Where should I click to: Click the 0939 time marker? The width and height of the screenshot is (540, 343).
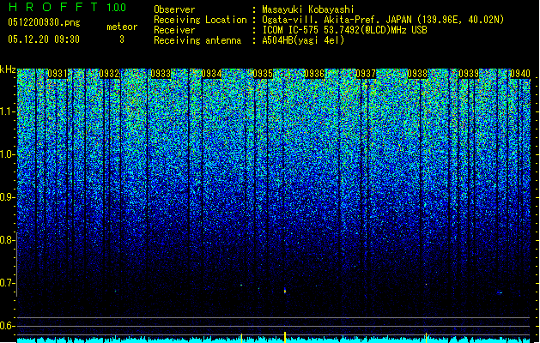click(x=469, y=74)
